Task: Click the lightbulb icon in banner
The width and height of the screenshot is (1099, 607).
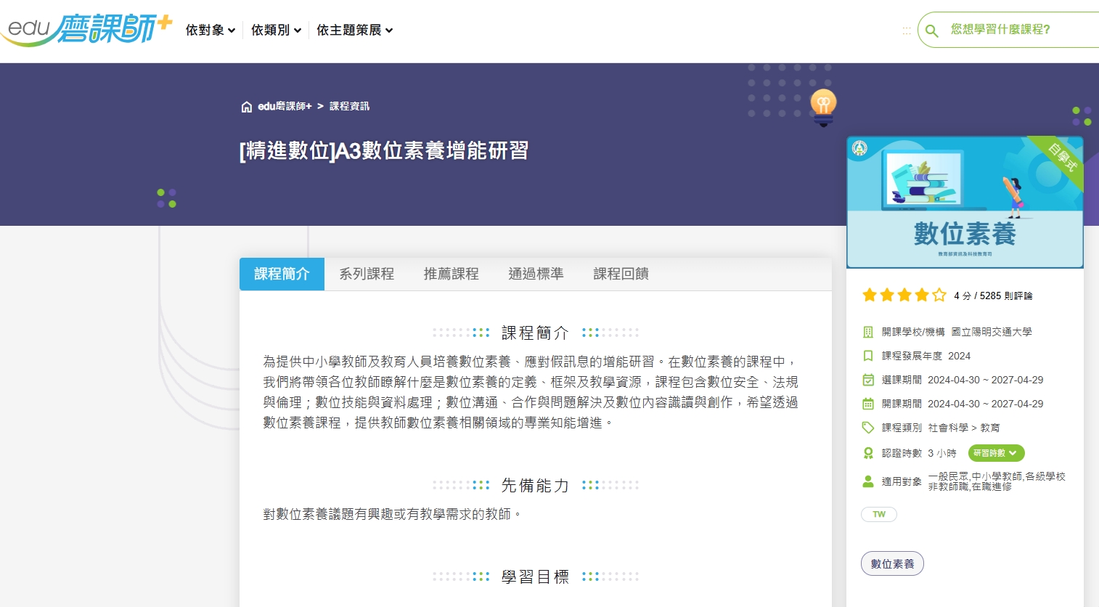Action: click(x=823, y=105)
